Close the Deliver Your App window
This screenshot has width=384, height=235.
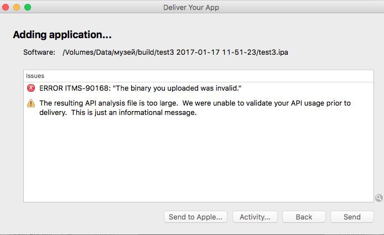6,7
